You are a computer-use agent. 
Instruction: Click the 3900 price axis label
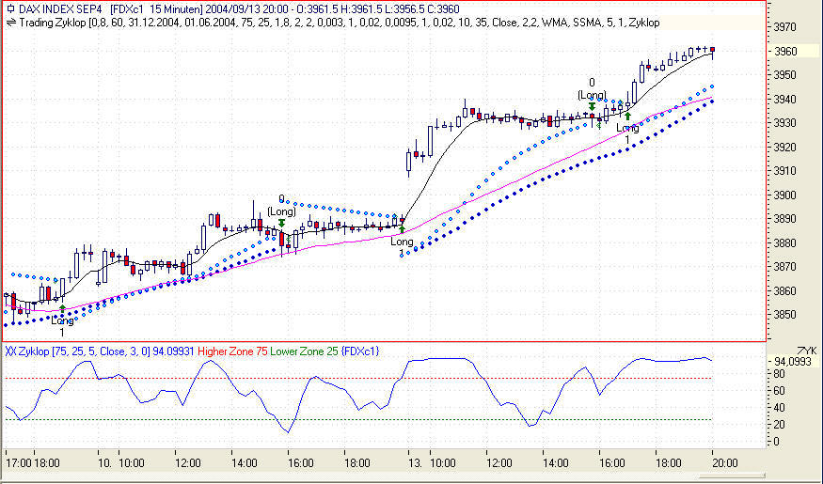786,195
